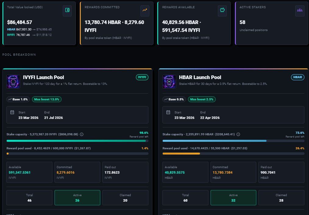The width and height of the screenshot is (309, 215).
Task: Select the Claimed 28 tab in HBAR pool
Action: coord(281,198)
